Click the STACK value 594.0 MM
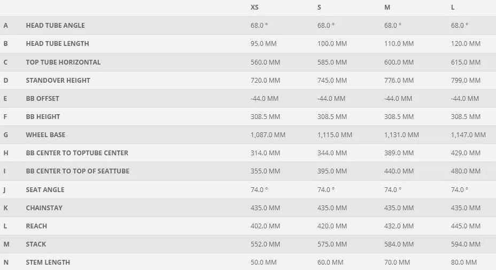 466,244
